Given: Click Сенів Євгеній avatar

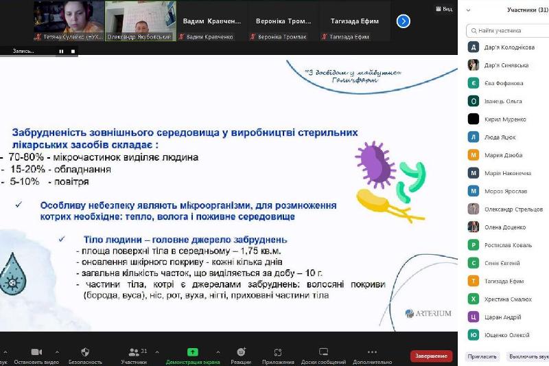Looking at the screenshot, I should (474, 263).
